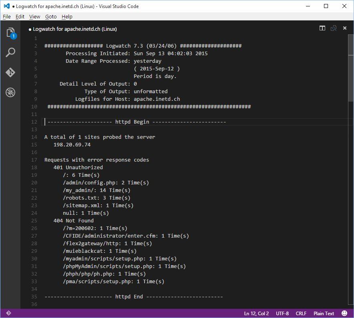Click the feedback smiley in status bar
The image size is (354, 318).
pos(345,313)
